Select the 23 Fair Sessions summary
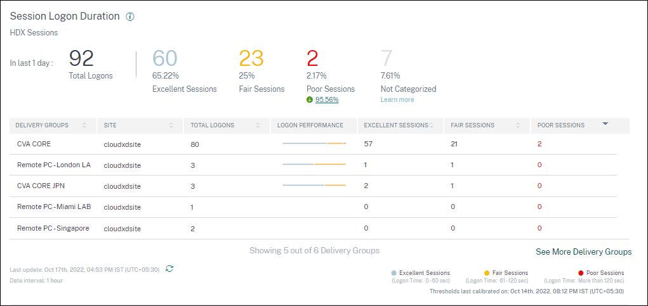This screenshot has width=648, height=306. [251, 59]
